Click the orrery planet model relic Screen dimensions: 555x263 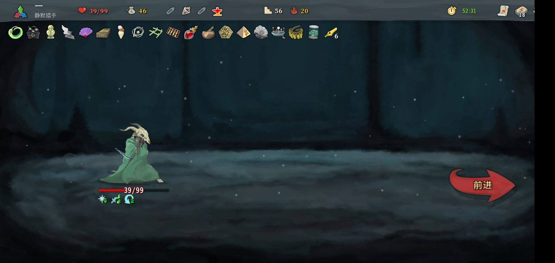pos(278,33)
